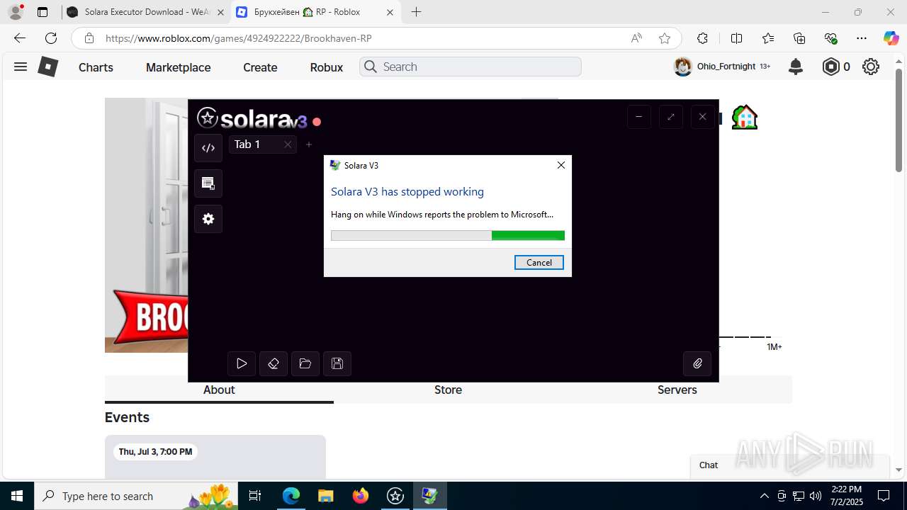
Task: Close the Brookhaven RP Roblox tab
Action: 390,12
